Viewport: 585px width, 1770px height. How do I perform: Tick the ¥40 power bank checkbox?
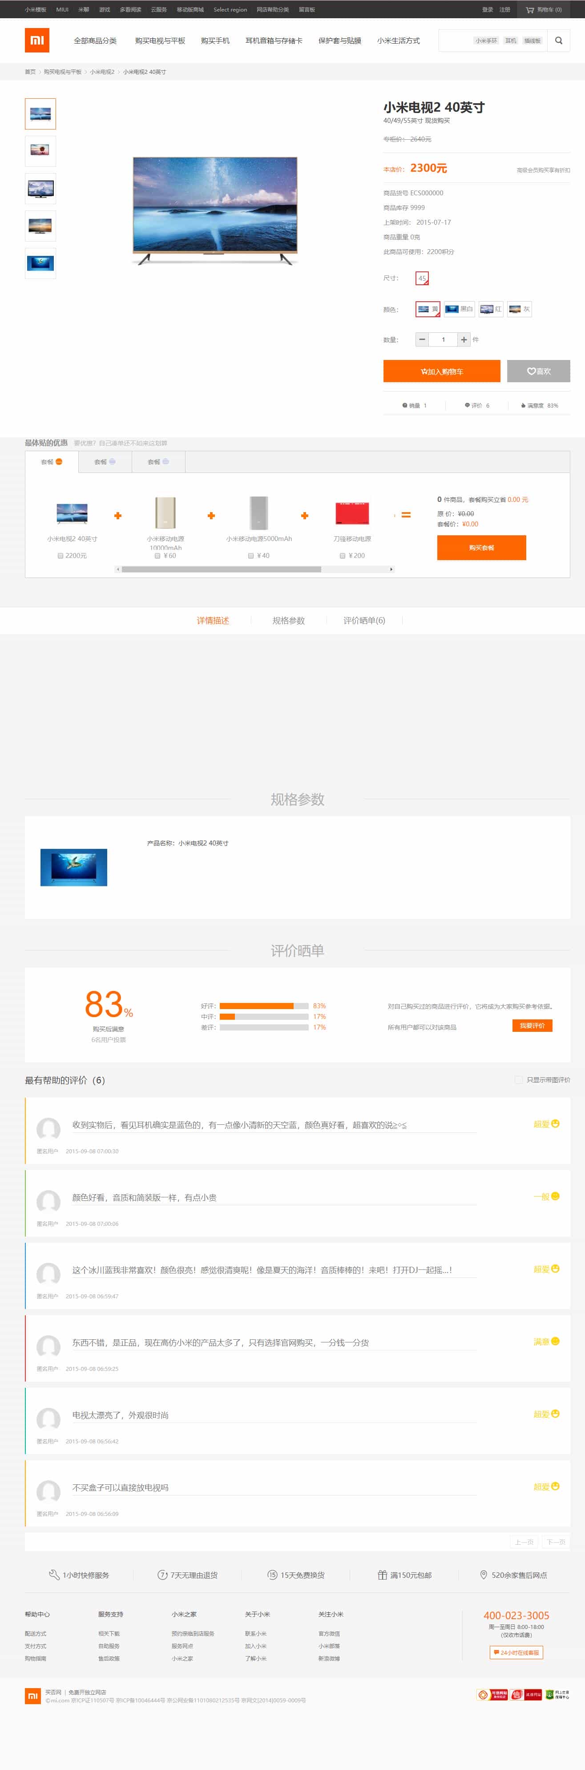[x=250, y=555]
